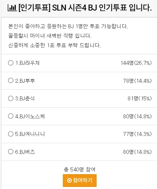Select the 1.BJ라우처 radio button
The image size is (157, 189).
tap(11, 63)
